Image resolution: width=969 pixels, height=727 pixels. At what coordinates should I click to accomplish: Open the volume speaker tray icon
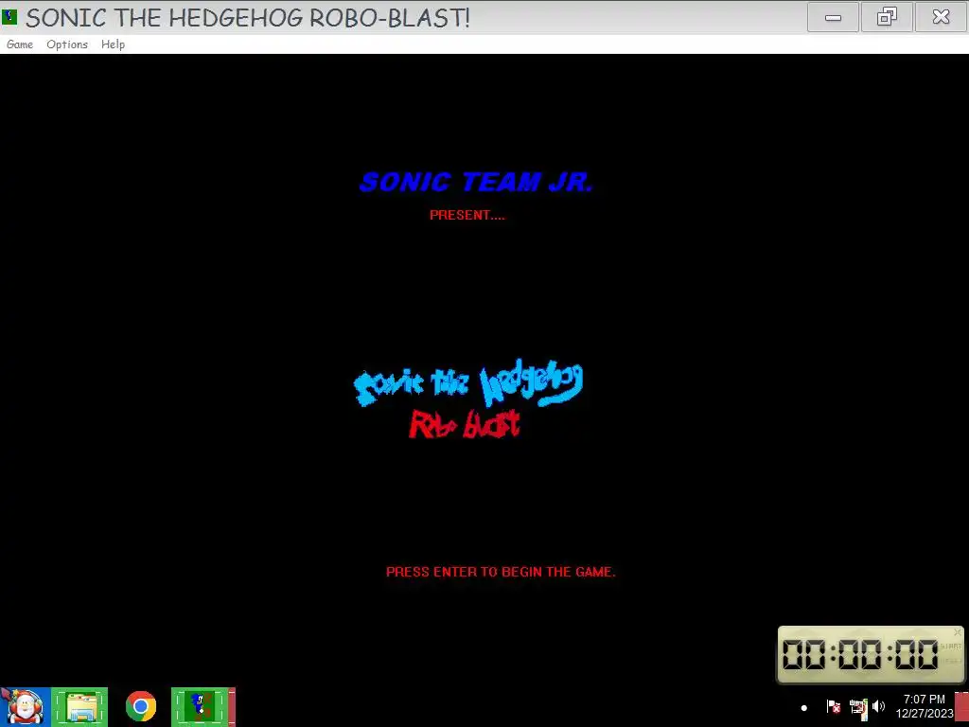pyautogui.click(x=879, y=706)
